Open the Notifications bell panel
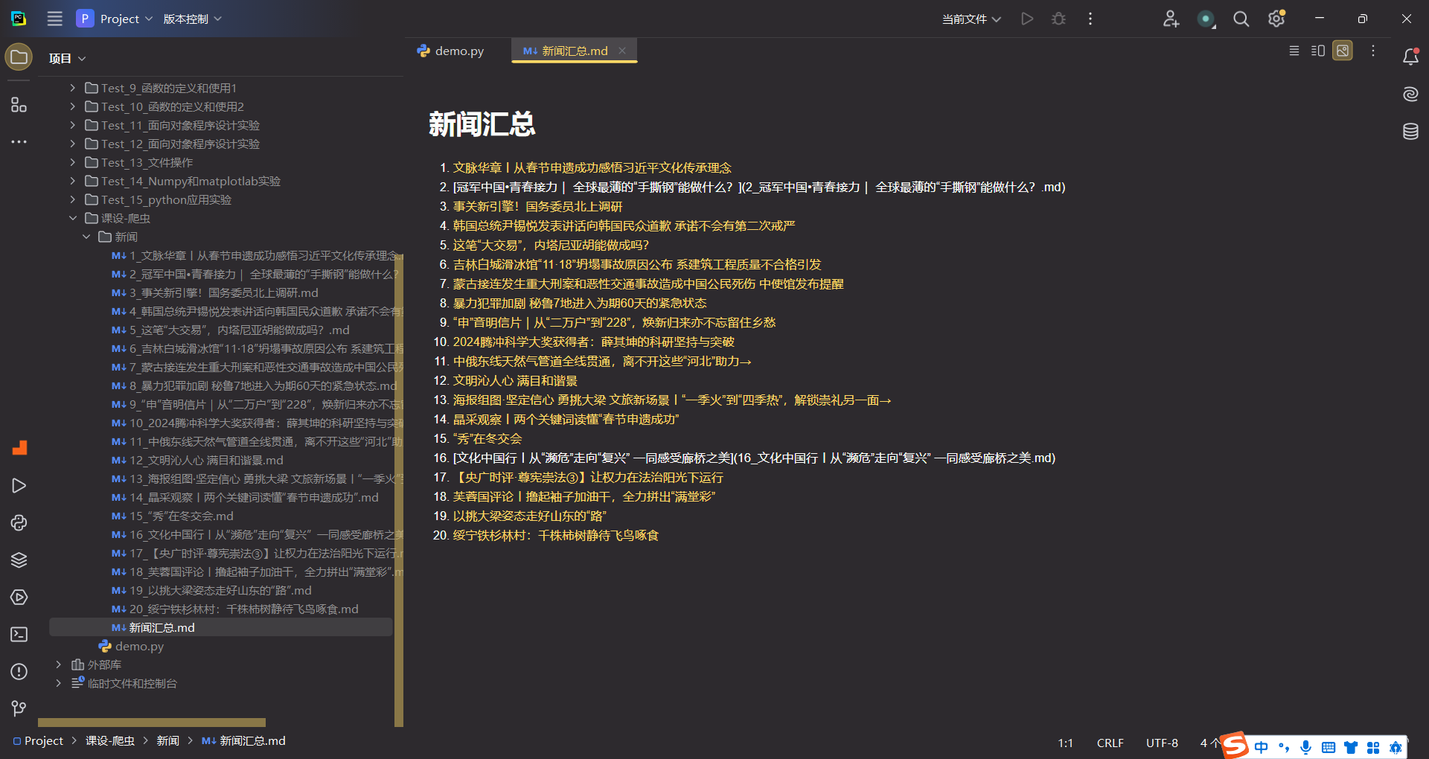 1410,57
